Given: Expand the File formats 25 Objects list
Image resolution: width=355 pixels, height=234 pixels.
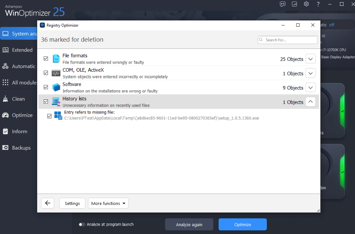Looking at the screenshot, I should (x=311, y=59).
